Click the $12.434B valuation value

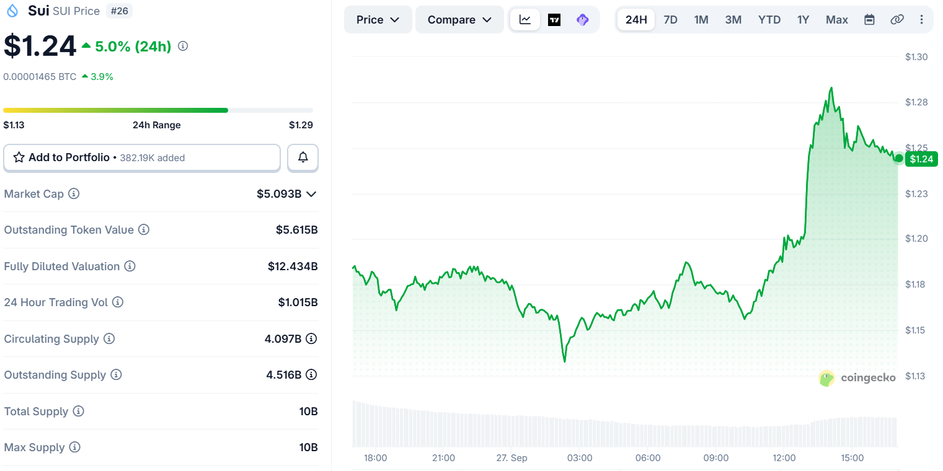tap(293, 266)
